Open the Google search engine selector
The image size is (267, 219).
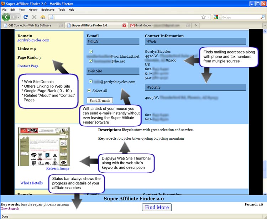point(217,17)
